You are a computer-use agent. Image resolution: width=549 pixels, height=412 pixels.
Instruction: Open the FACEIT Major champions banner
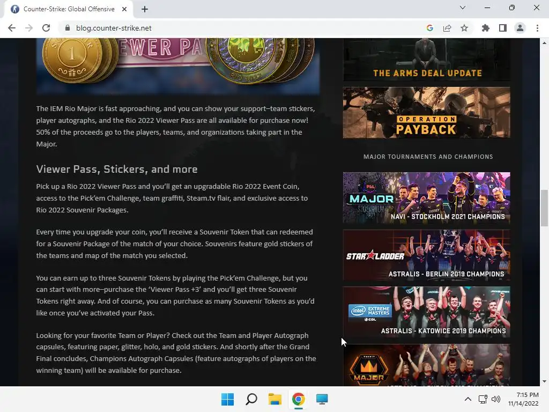[x=426, y=365]
